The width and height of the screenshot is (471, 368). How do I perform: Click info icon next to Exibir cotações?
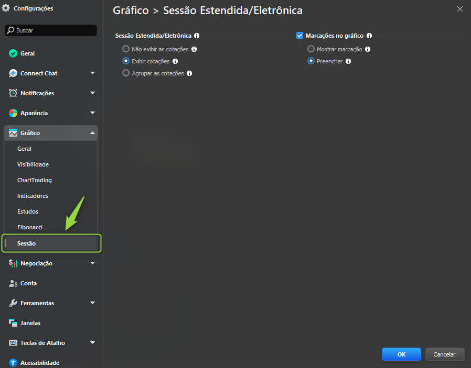[x=175, y=61]
